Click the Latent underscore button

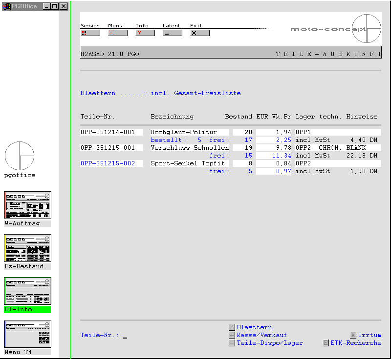coord(172,33)
